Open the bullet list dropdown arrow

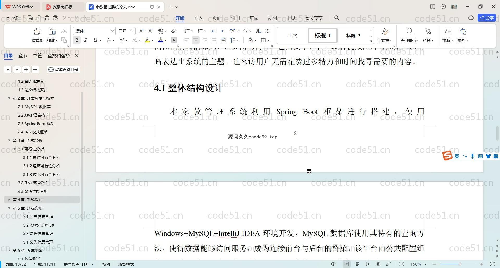[192, 31]
